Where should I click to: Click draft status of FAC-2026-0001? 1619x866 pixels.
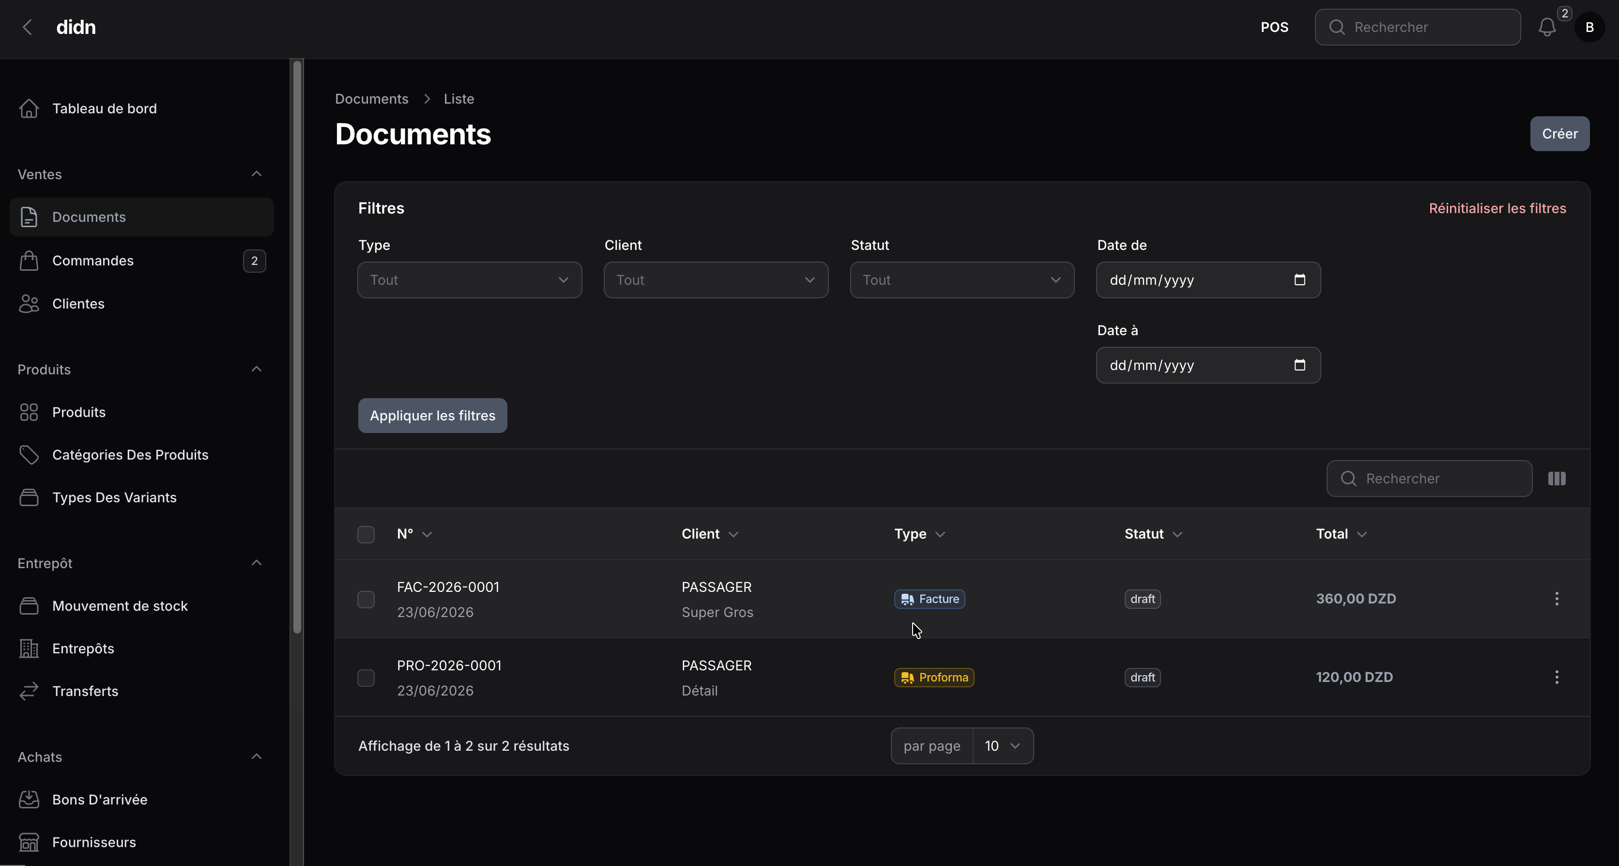(x=1142, y=599)
